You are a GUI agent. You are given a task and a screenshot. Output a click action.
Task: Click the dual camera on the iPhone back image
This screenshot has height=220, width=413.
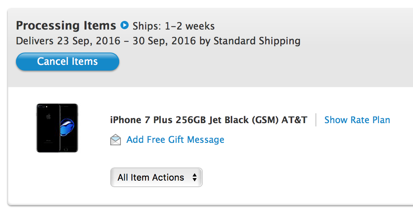(x=41, y=107)
